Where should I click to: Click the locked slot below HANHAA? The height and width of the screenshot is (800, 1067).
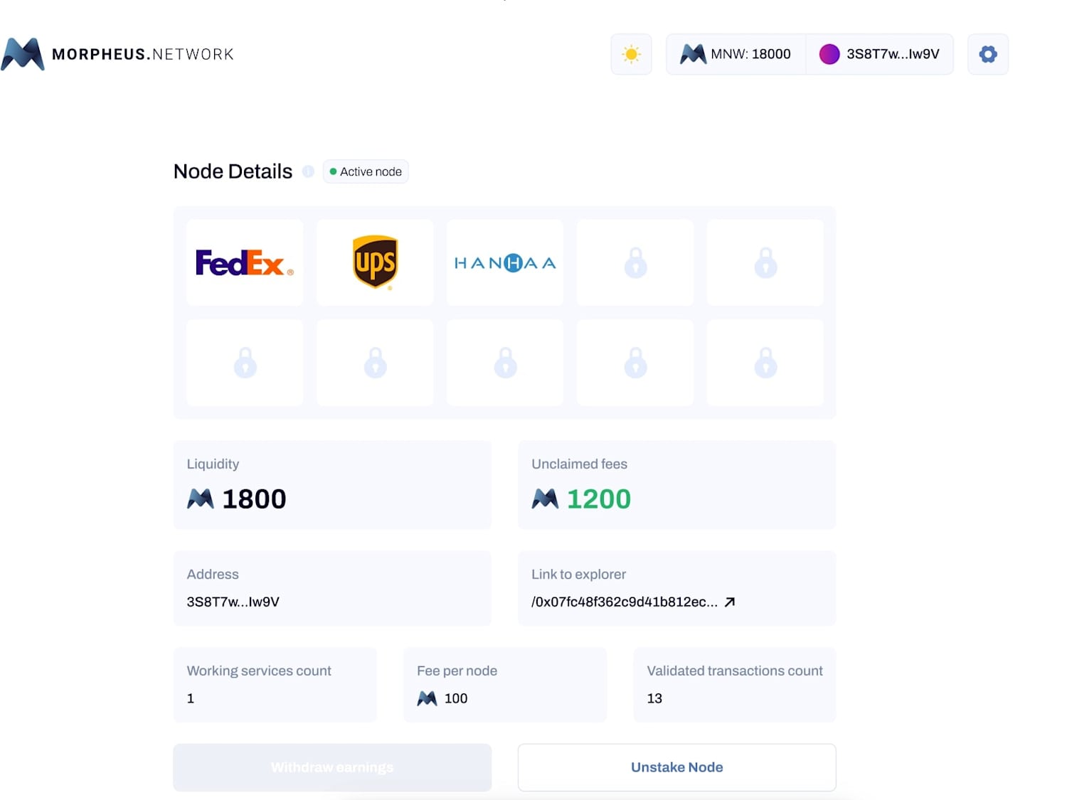505,363
